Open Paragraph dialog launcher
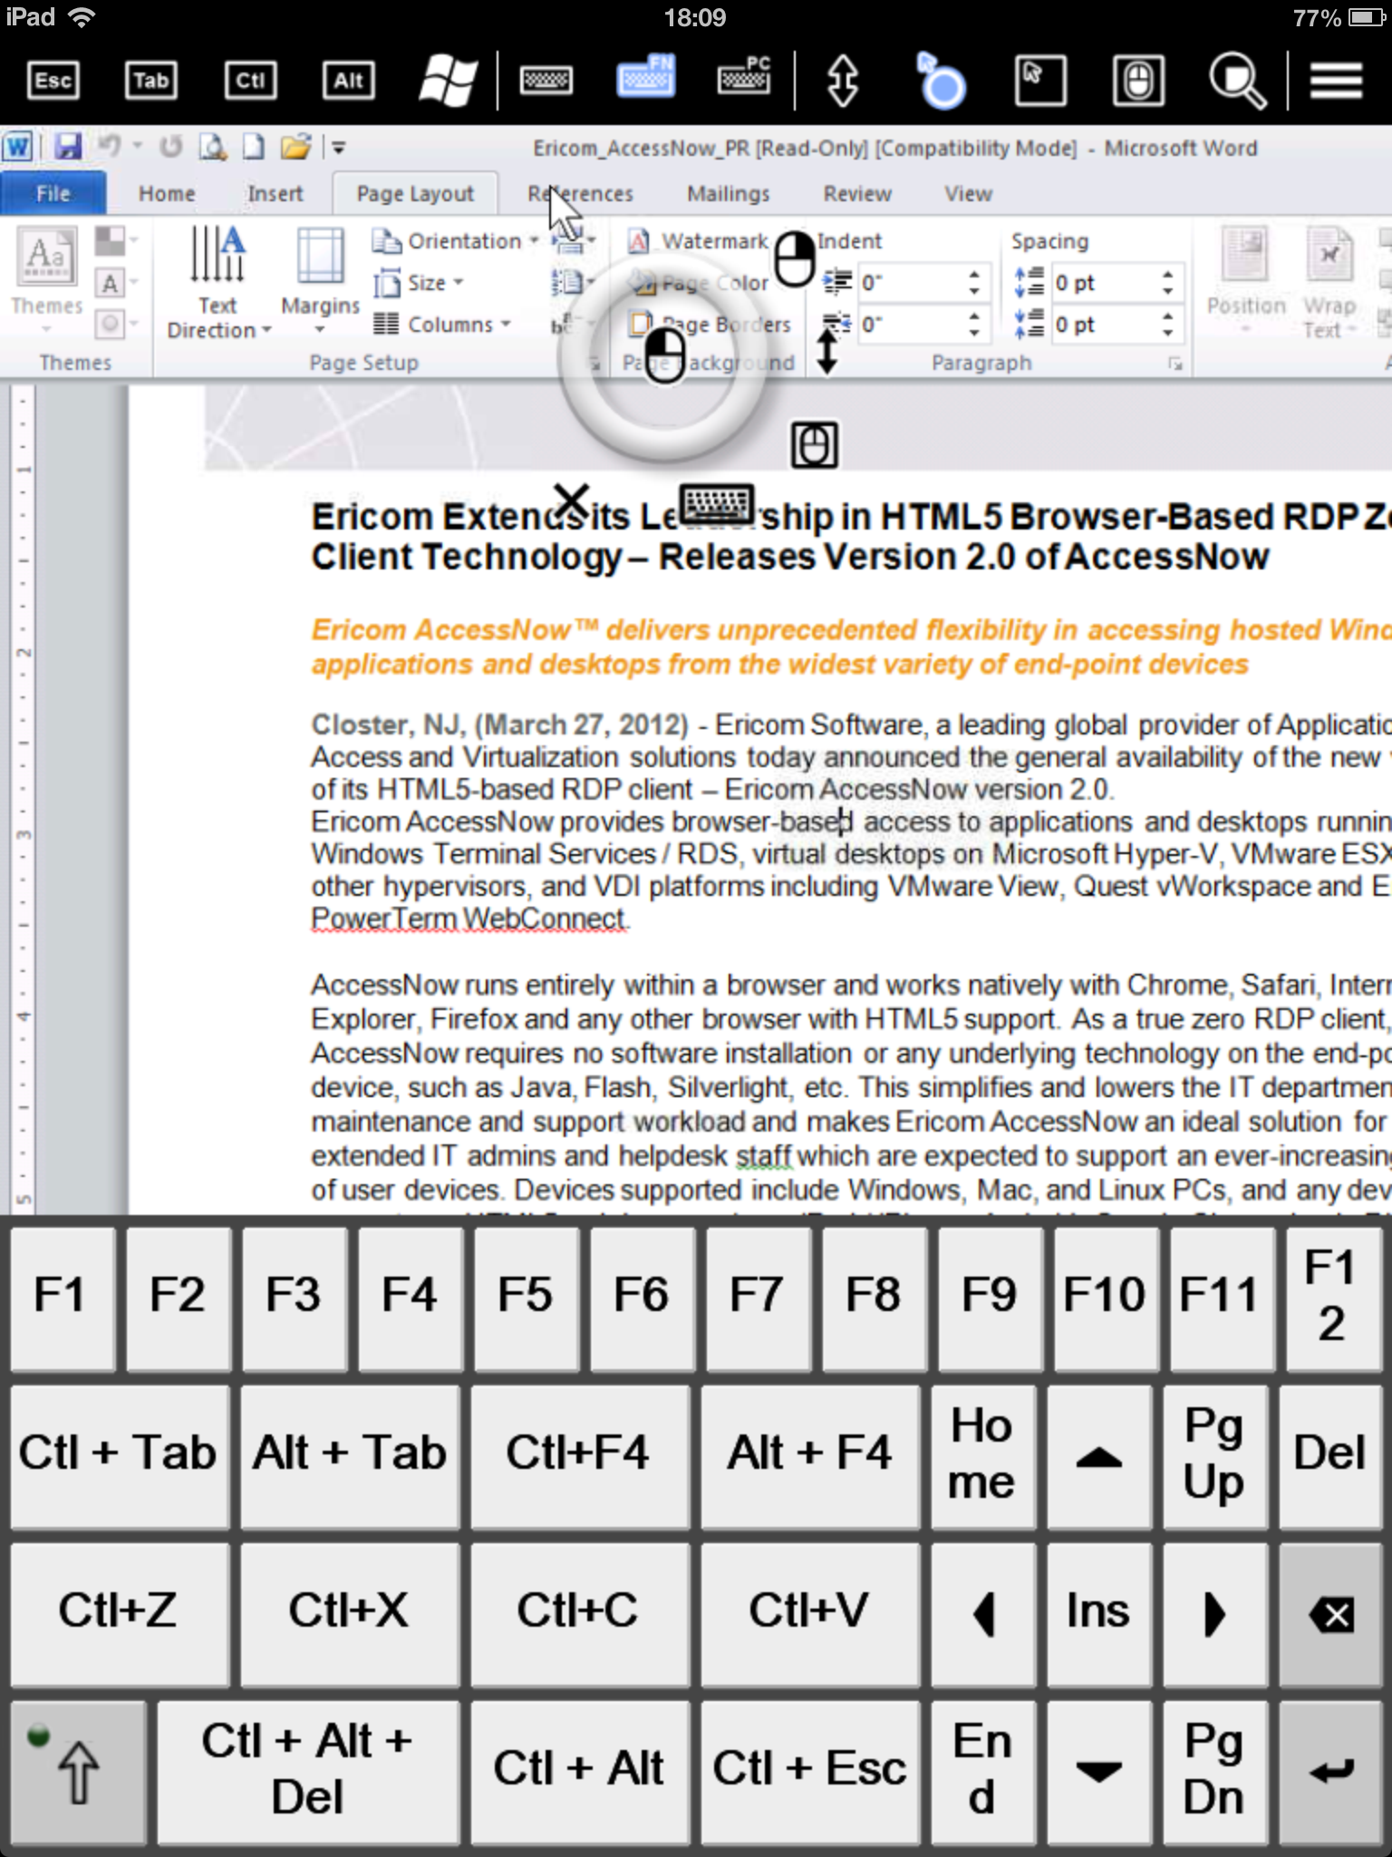 pyautogui.click(x=1175, y=365)
